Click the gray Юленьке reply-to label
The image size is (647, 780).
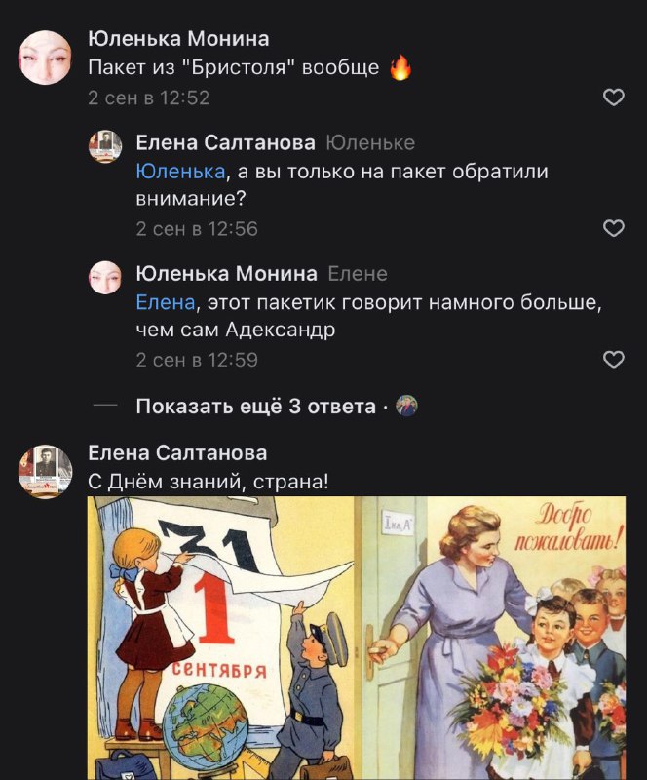click(x=370, y=143)
